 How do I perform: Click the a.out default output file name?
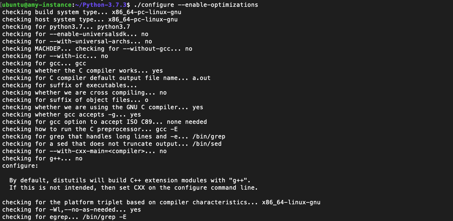point(201,78)
